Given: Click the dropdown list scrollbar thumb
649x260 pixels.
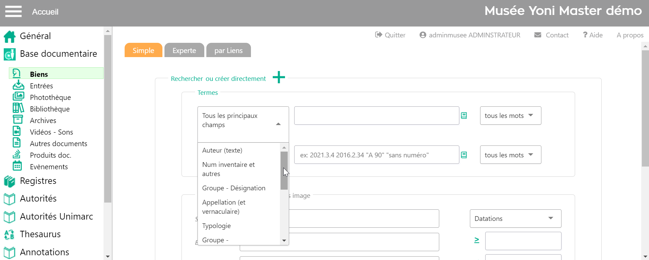Looking at the screenshot, I should click(284, 171).
